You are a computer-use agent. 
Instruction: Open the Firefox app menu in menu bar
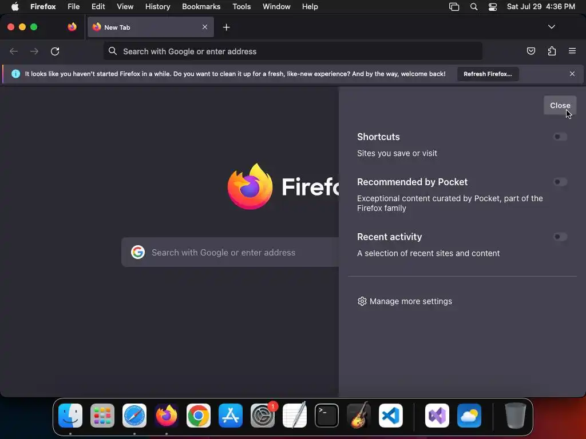pos(43,7)
